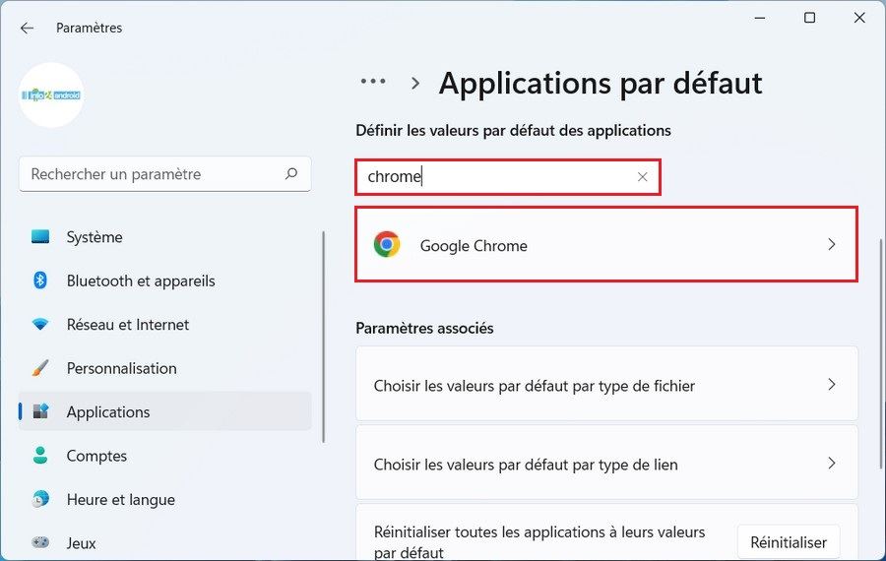Open Bluetooth et appareils settings
This screenshot has height=561, width=886.
click(165, 280)
